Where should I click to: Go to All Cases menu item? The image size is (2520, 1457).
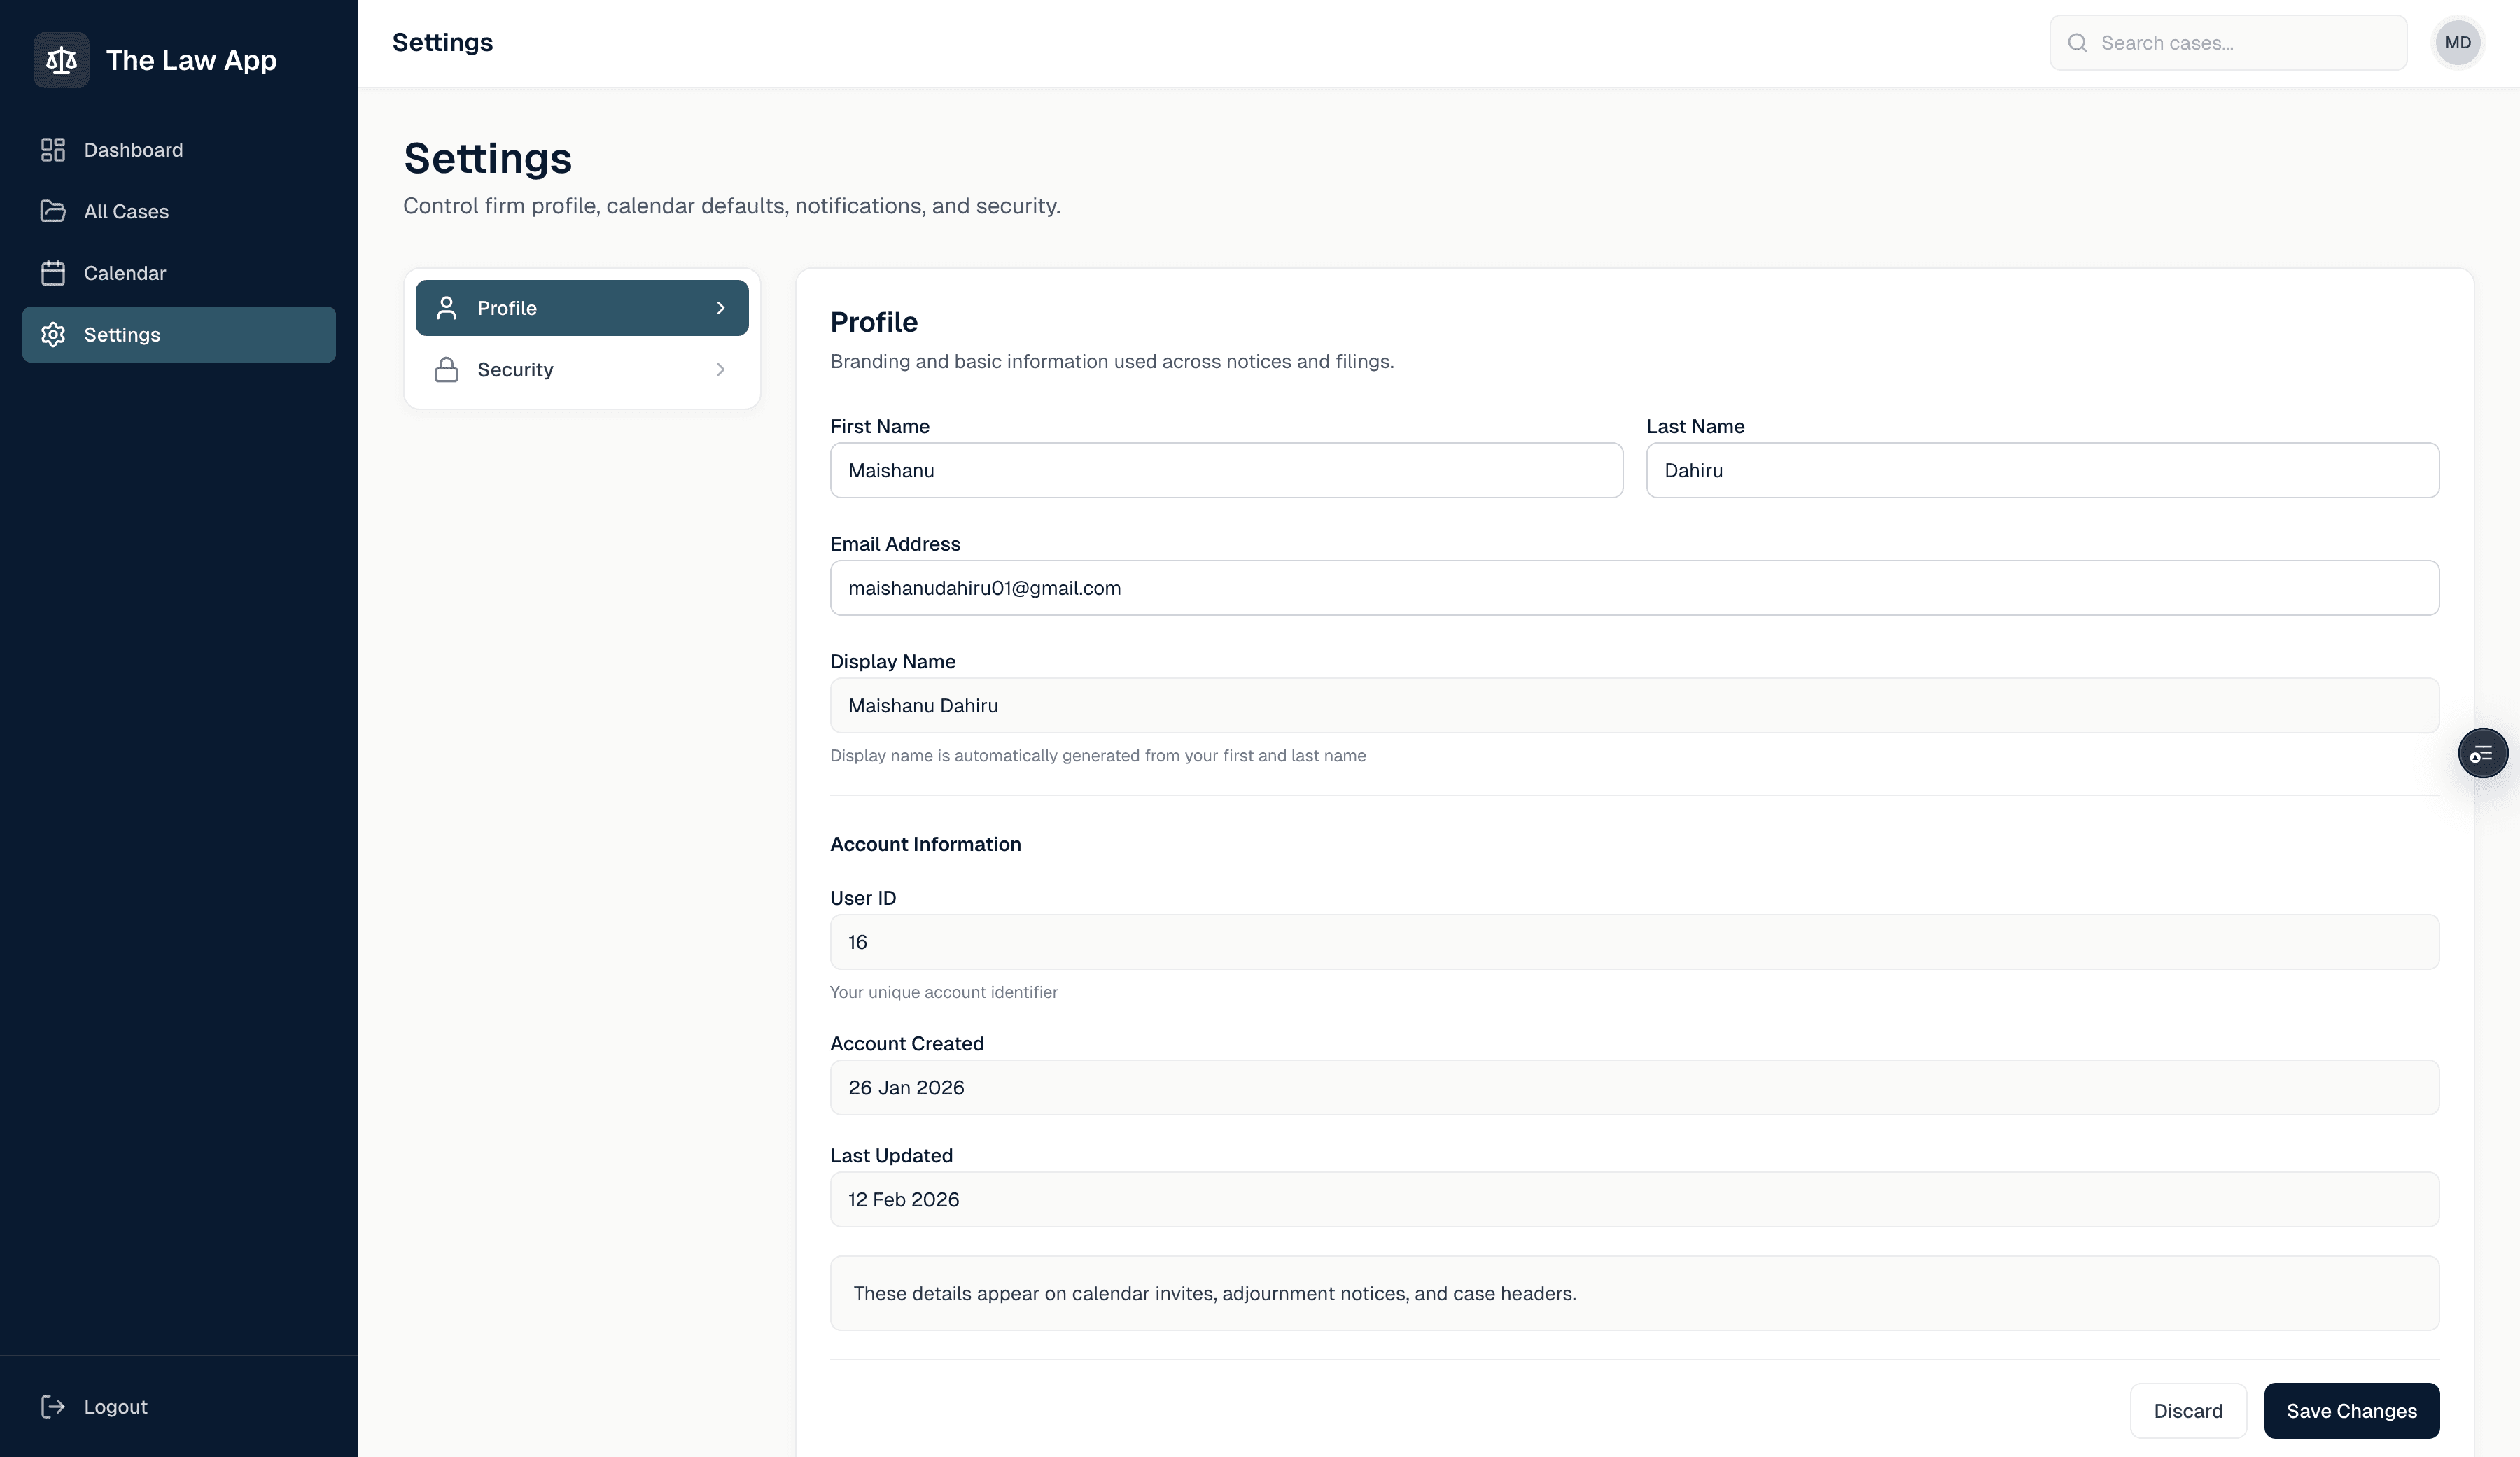pos(126,211)
